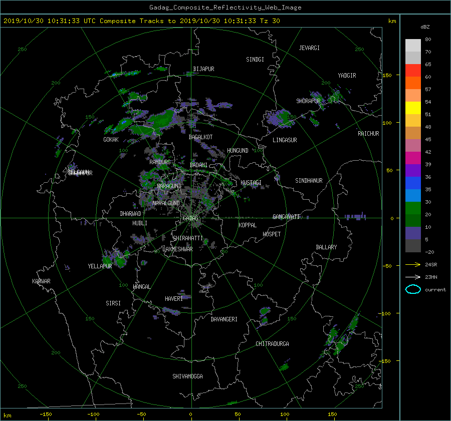Click the RAMDURG city label

click(x=160, y=162)
